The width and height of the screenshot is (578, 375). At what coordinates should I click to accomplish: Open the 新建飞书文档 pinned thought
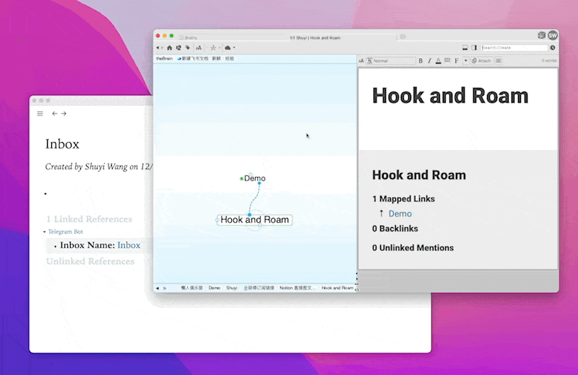[x=193, y=58]
